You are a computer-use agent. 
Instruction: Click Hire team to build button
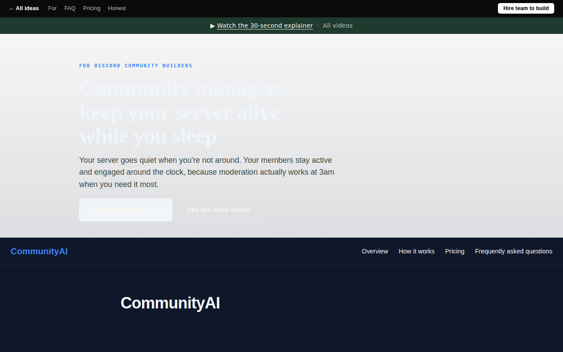[526, 8]
